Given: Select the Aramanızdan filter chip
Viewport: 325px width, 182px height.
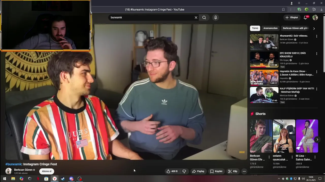Looking at the screenshot, I should tap(270, 28).
